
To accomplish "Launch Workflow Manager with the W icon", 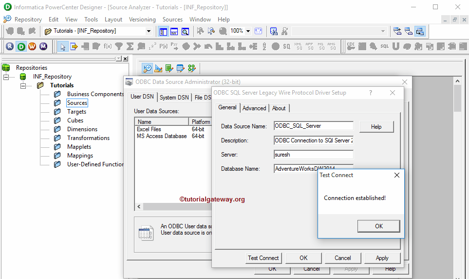I will point(32,46).
